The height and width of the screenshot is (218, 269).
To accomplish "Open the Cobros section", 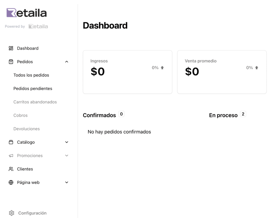I will [x=20, y=115].
